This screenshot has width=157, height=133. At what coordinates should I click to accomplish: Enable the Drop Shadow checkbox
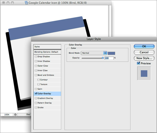pos(36,57)
